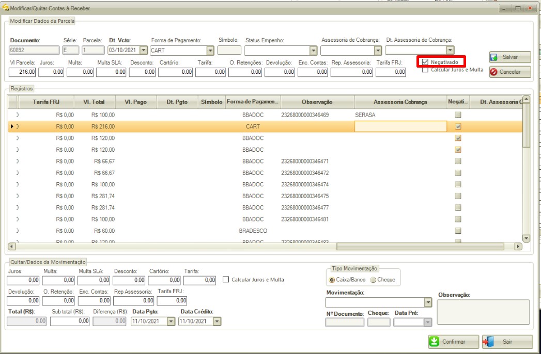
Task: Exit the window with the Sair button
Action: 507,342
